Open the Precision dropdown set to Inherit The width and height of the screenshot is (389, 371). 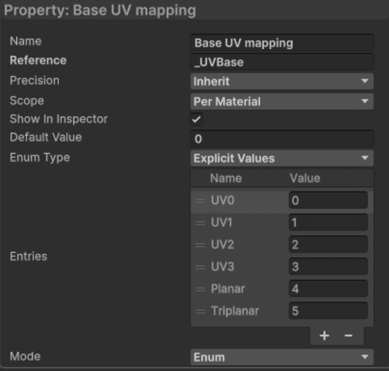coord(282,82)
